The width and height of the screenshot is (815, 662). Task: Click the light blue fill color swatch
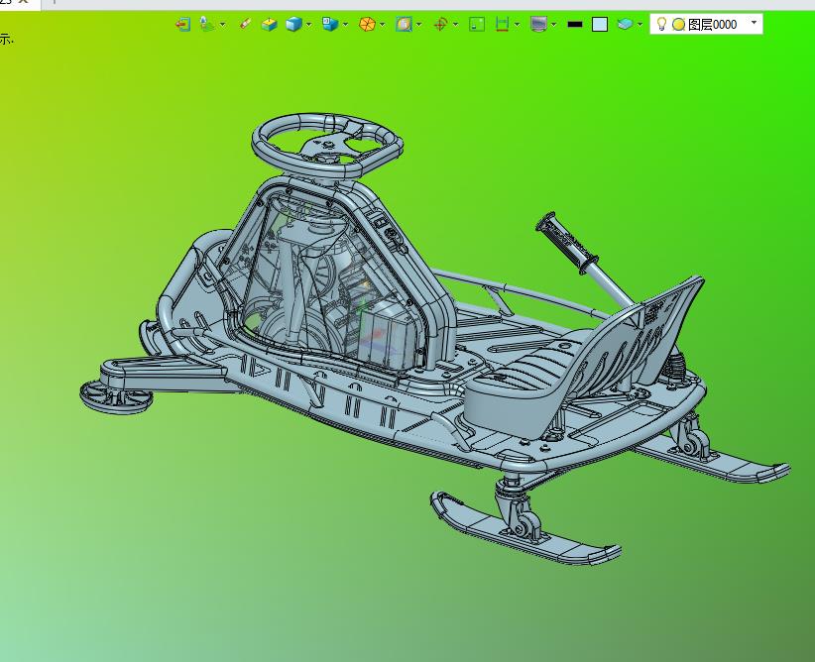coord(600,24)
